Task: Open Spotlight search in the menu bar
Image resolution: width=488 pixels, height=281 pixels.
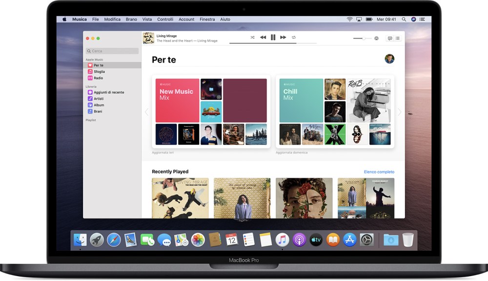Action: coord(404,20)
